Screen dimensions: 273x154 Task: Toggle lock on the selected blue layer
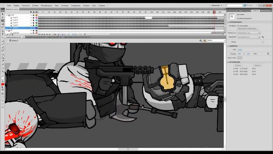(x=34, y=28)
